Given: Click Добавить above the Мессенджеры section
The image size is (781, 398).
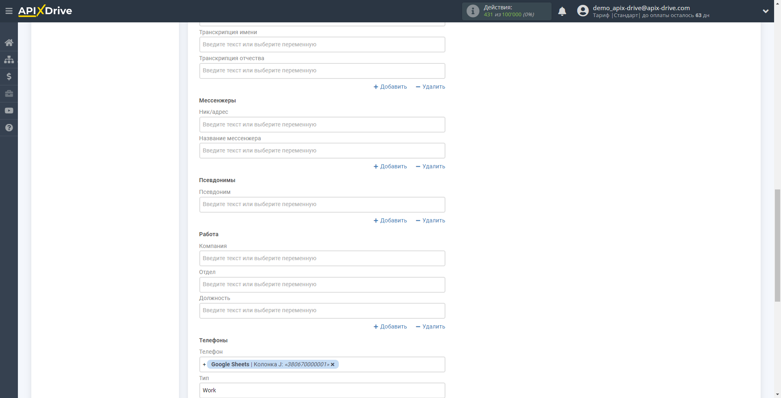Looking at the screenshot, I should tap(390, 87).
